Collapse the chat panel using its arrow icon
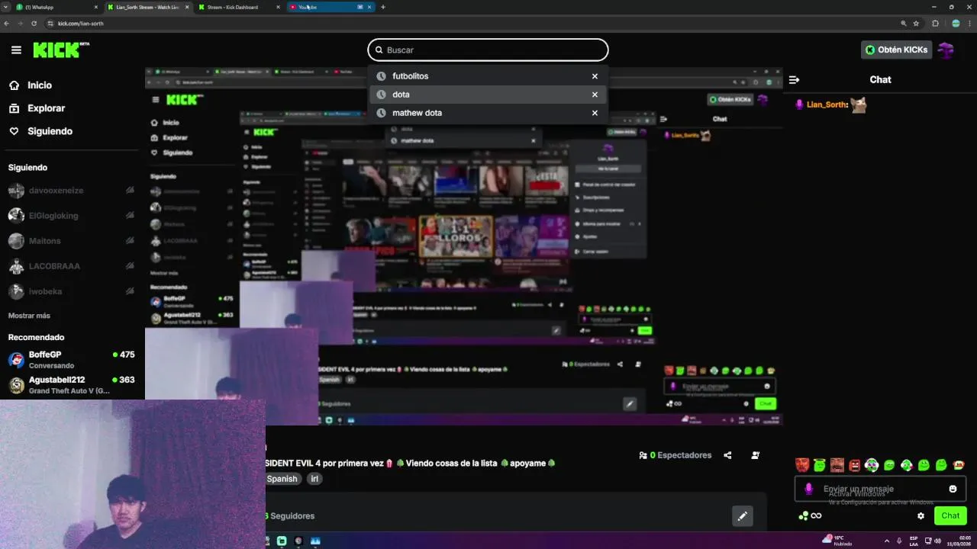Viewport: 977px width, 549px height. pos(794,79)
